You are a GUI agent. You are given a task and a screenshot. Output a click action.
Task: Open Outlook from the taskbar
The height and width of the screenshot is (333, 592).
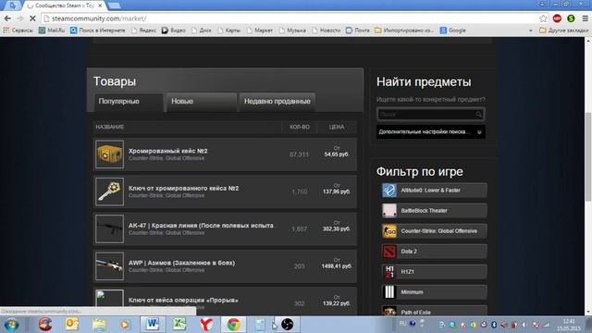coord(72,325)
